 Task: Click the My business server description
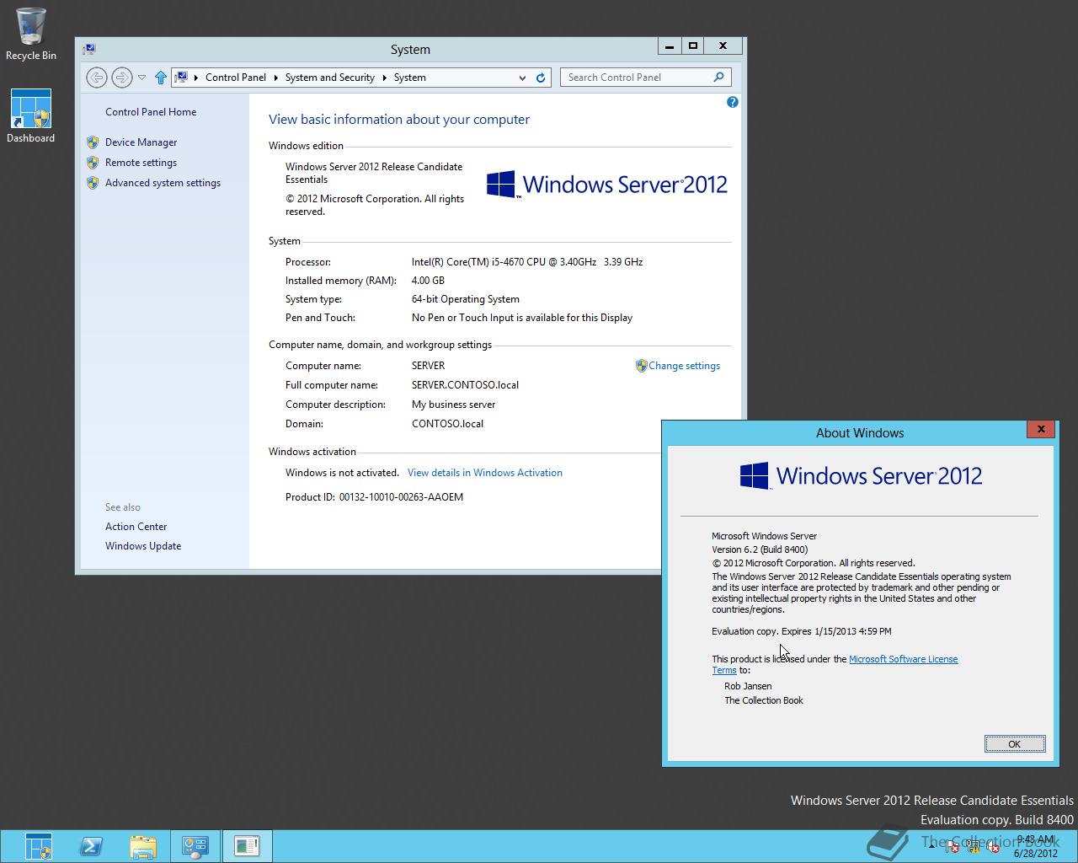453,405
